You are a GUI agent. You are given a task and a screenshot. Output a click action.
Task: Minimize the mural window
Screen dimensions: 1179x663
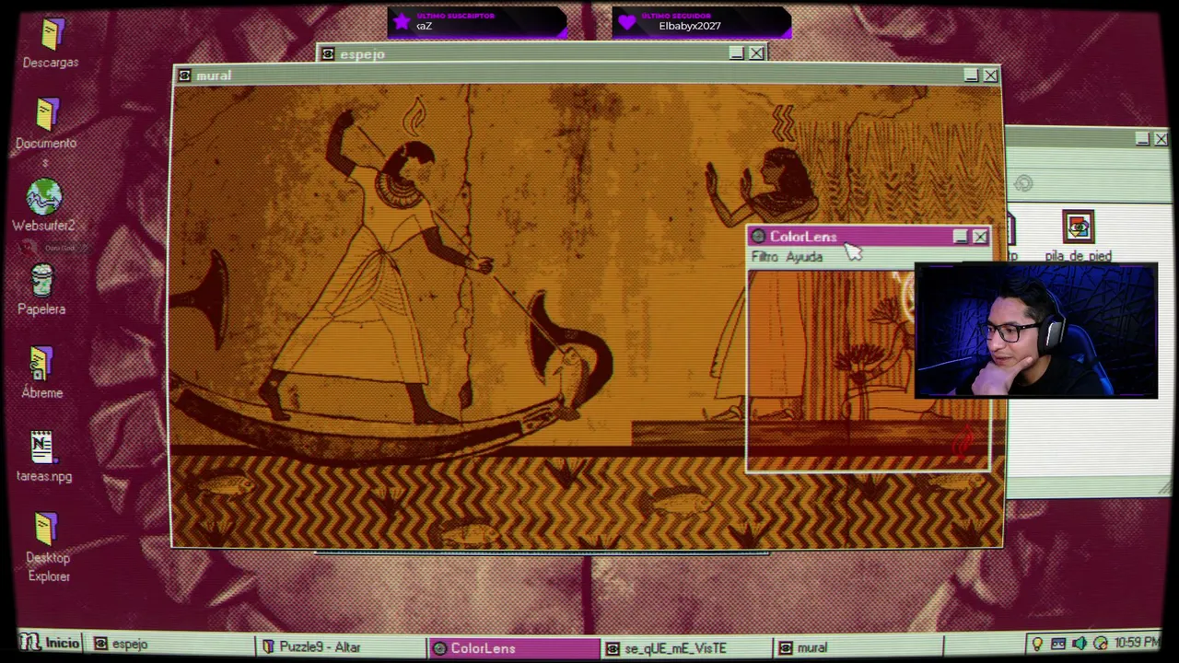tap(971, 76)
